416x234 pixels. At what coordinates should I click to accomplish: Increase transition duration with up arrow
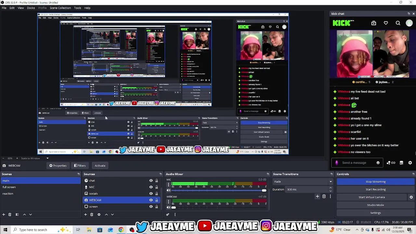331,188
